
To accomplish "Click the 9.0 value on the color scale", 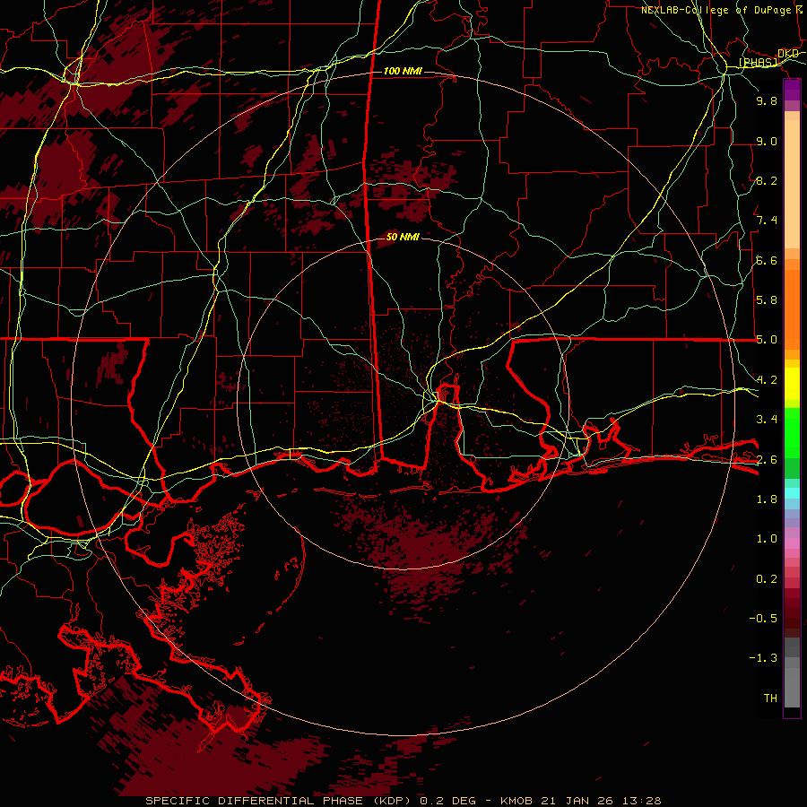I will 767,141.
